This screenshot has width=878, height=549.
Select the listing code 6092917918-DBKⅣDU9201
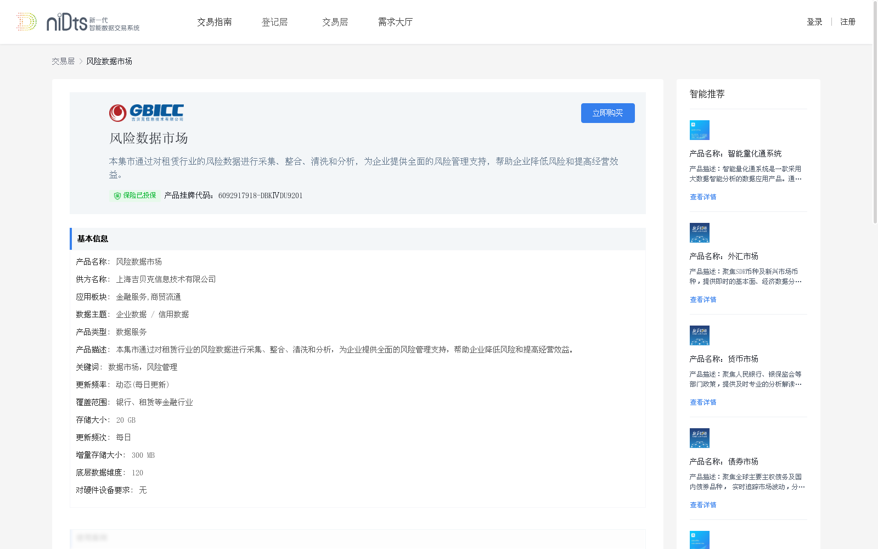click(x=261, y=195)
